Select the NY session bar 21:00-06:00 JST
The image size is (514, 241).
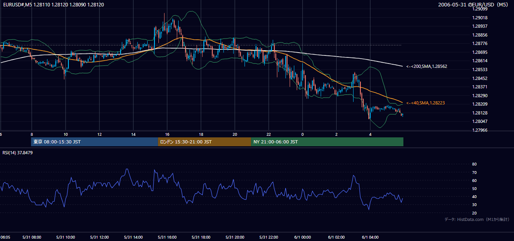[327, 142]
